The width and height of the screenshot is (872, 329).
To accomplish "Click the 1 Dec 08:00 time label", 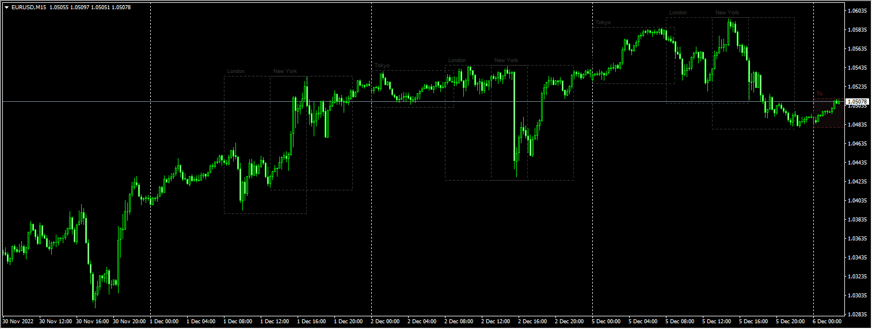I will click(x=238, y=322).
